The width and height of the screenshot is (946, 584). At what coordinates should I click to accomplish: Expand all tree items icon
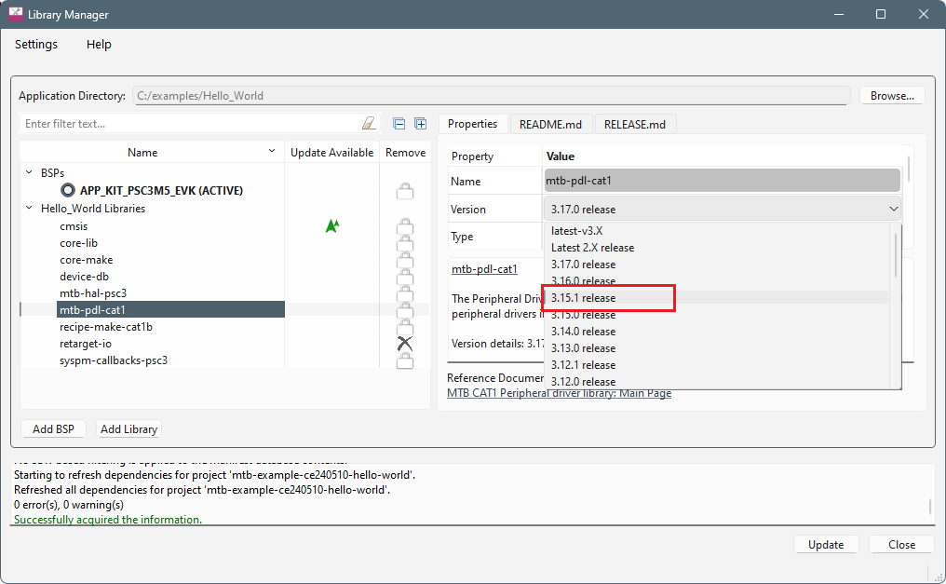(x=420, y=124)
